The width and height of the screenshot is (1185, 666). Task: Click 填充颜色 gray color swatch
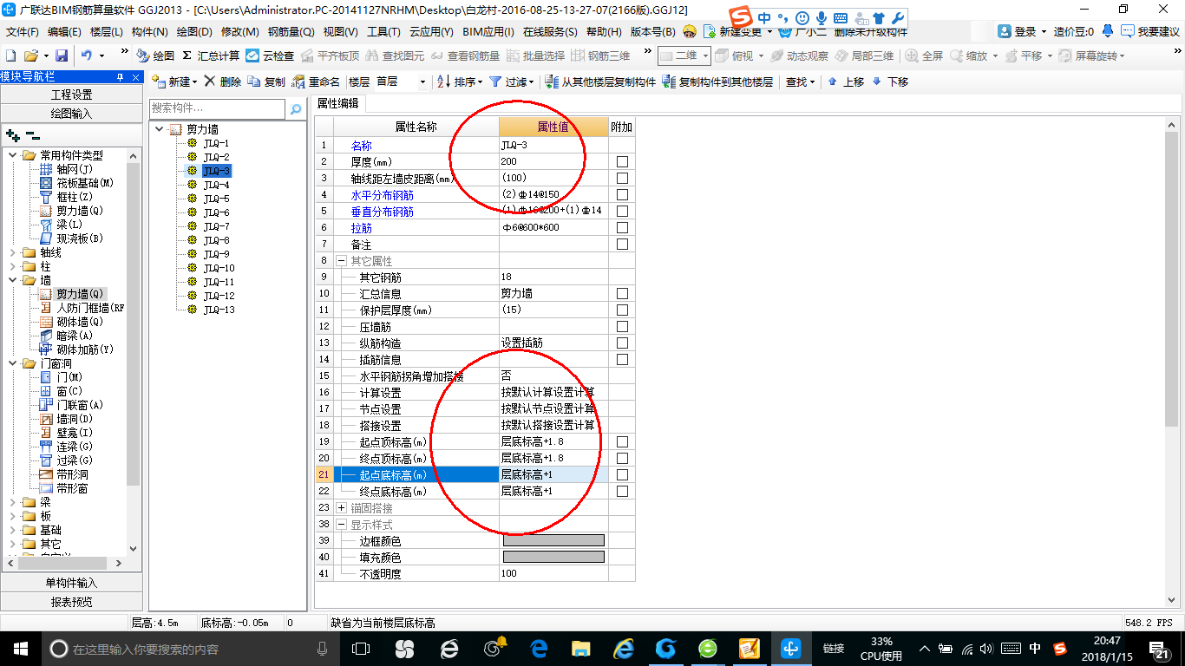[553, 558]
